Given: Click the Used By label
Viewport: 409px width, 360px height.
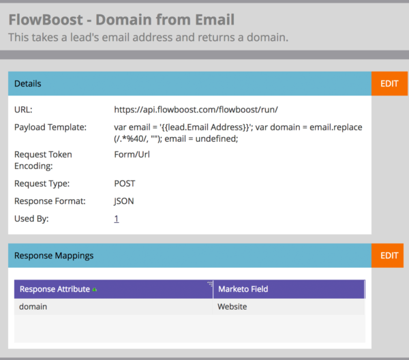Looking at the screenshot, I should click(31, 219).
